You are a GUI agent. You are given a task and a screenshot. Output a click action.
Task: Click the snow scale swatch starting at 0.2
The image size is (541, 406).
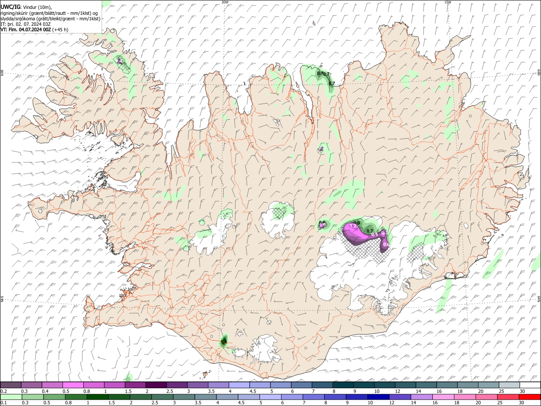click(x=11, y=385)
